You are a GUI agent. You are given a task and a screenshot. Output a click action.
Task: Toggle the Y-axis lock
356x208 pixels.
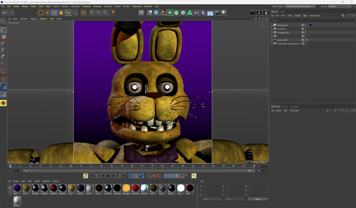pyautogui.click(x=99, y=12)
